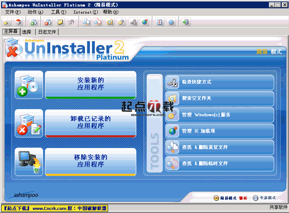The image size is (289, 213).
Task: Open the 帮助(H) menu
Action: point(111,12)
